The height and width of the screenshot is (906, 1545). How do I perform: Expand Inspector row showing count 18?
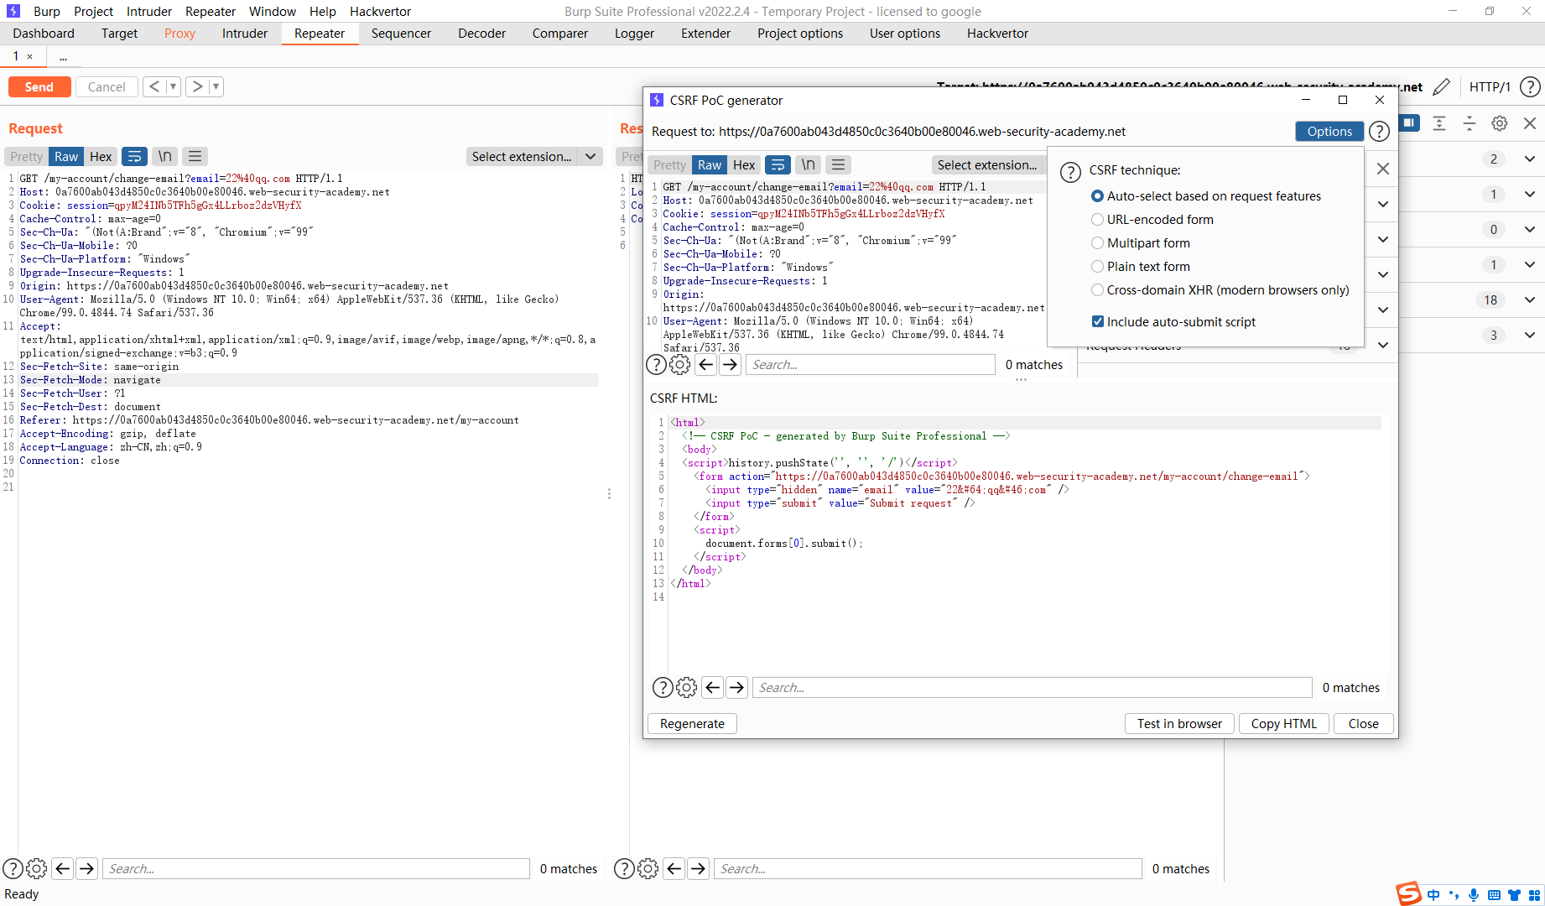[1530, 299]
